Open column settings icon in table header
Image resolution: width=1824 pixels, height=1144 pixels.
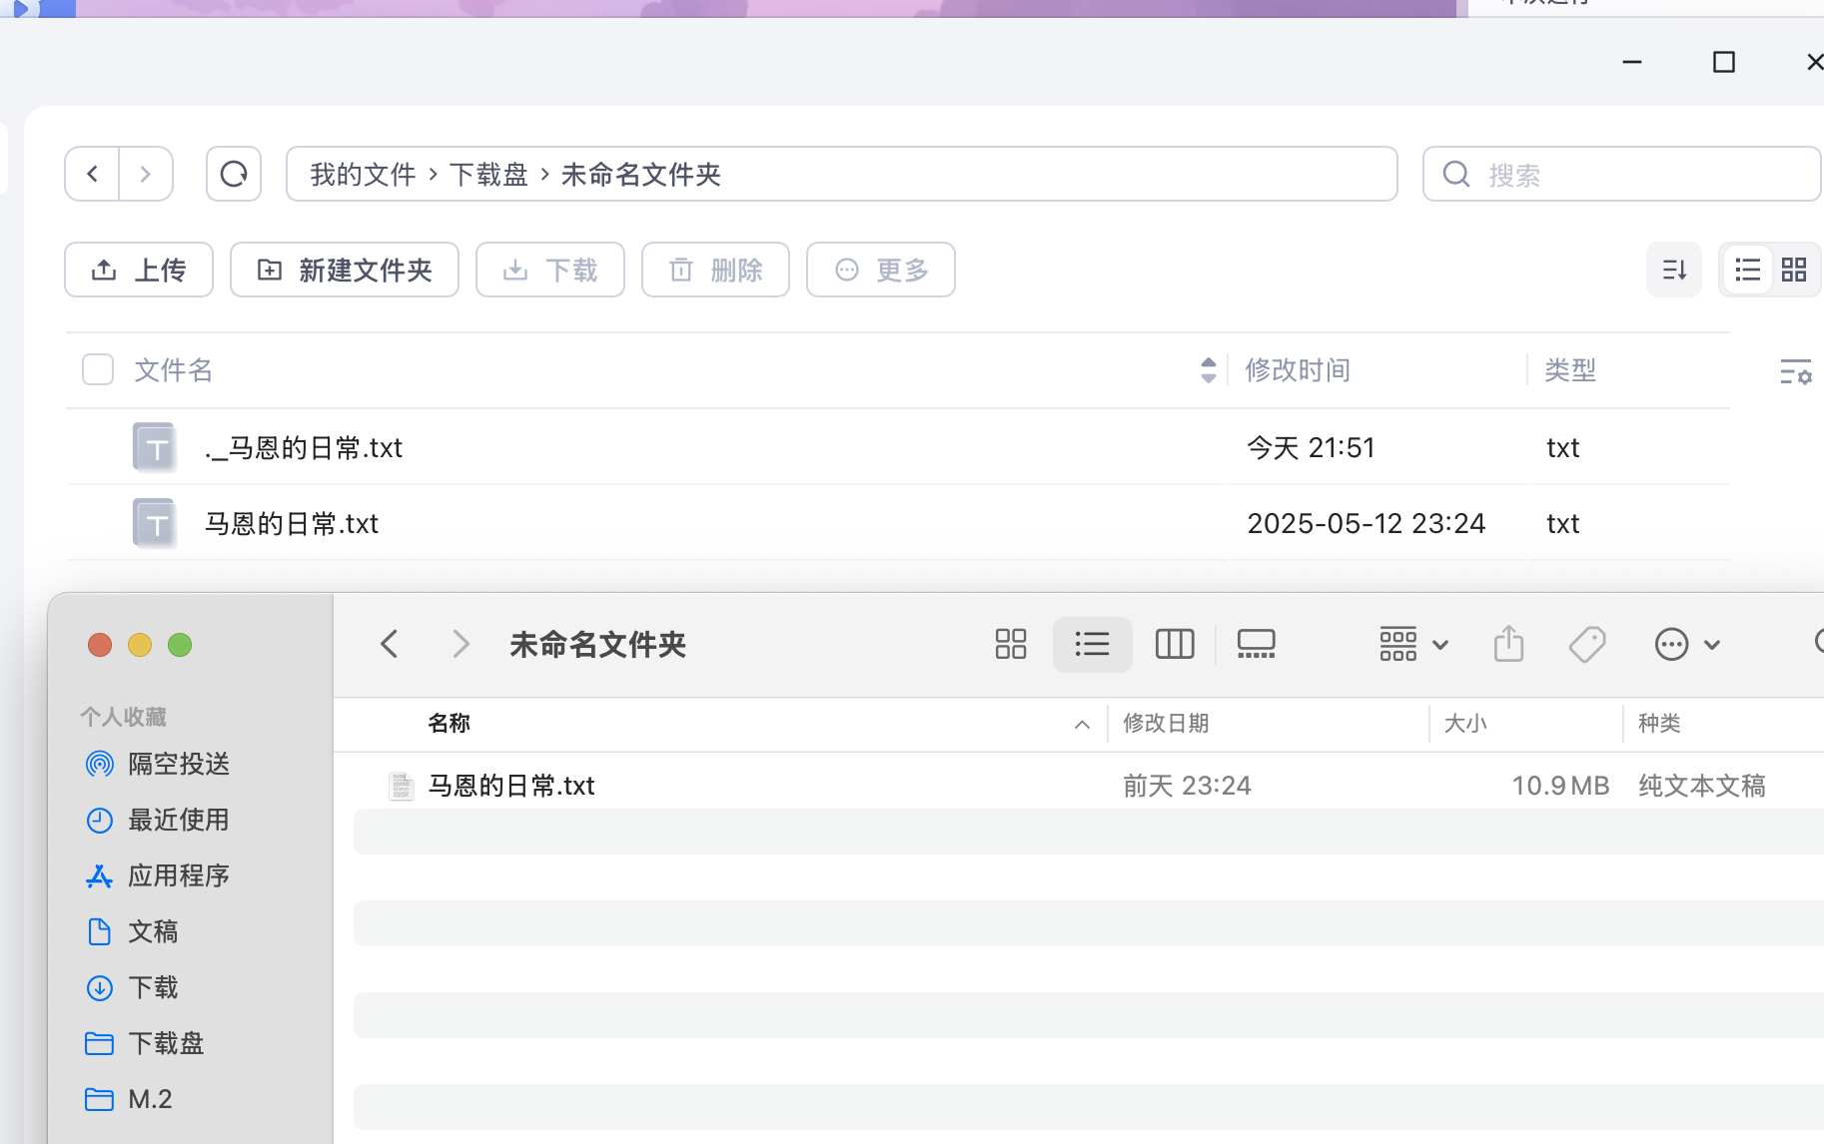pyautogui.click(x=1796, y=371)
